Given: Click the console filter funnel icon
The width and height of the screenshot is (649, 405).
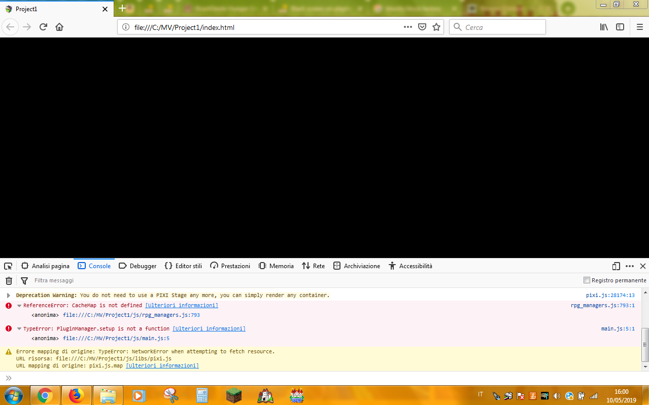Looking at the screenshot, I should coord(24,280).
